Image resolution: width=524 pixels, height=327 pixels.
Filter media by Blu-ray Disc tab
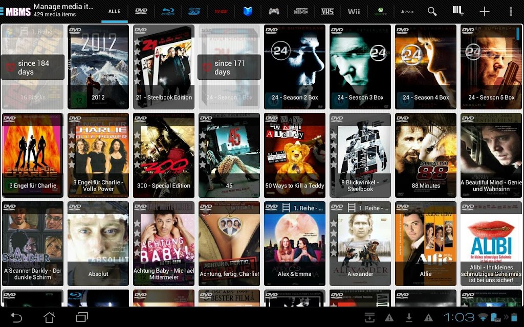tap(168, 11)
